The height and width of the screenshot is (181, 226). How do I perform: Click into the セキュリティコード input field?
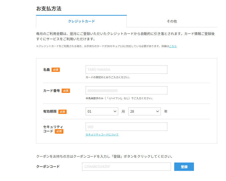tap(127, 127)
